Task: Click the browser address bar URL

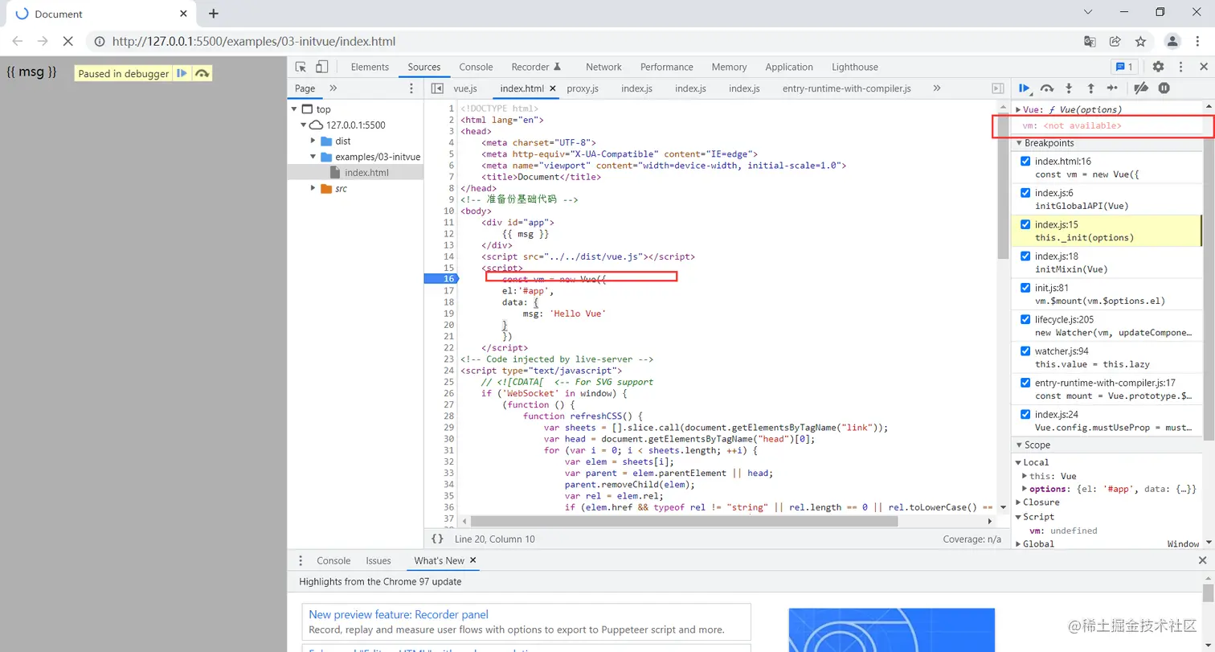Action: (x=254, y=41)
